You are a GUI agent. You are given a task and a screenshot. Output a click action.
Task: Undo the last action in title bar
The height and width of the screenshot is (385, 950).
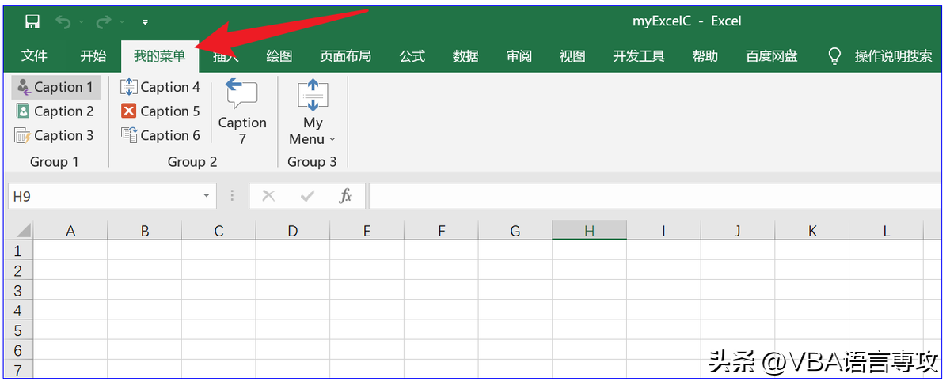click(62, 21)
